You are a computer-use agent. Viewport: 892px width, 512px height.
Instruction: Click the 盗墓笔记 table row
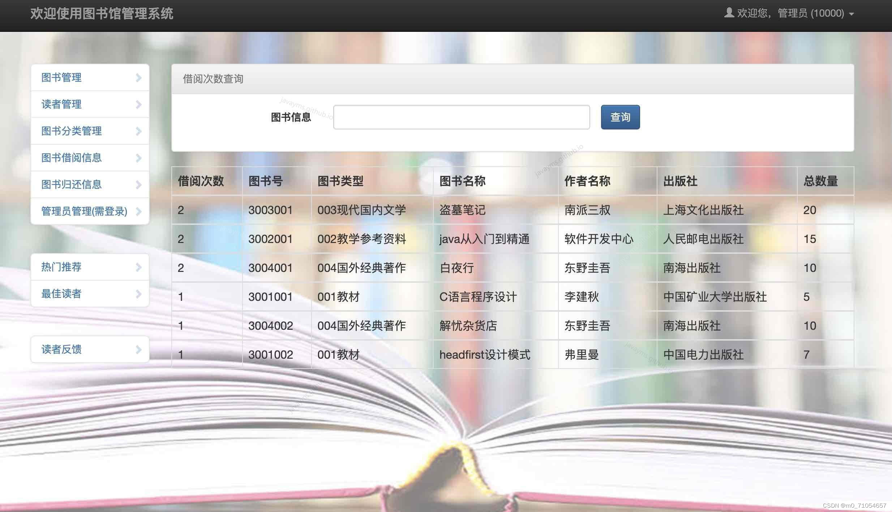pyautogui.click(x=462, y=210)
